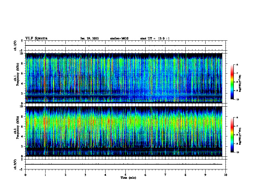254x196 pixels.
Task: Click the ch.2 spectrogram color scale bar
Action: 232,135
